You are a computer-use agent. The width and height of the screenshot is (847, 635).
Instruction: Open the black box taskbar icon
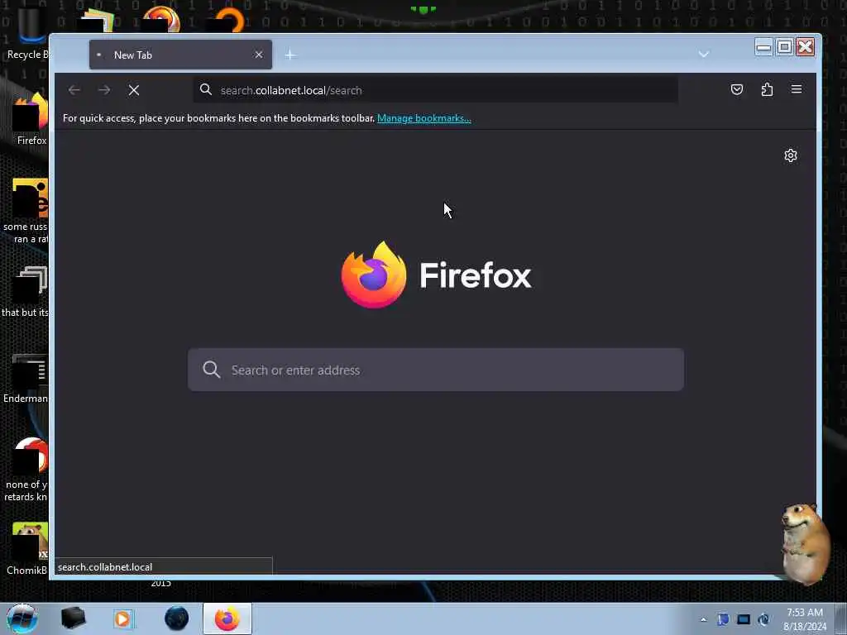tap(73, 618)
